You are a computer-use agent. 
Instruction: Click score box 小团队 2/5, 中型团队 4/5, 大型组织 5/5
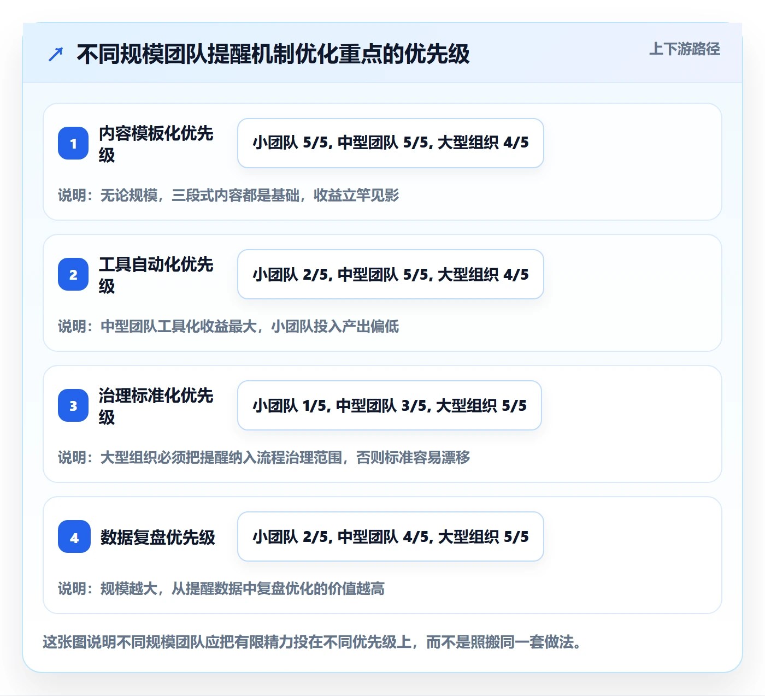[391, 536]
